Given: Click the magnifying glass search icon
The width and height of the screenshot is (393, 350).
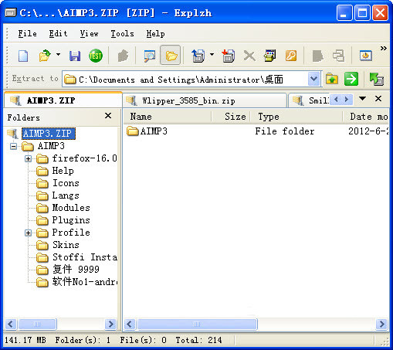Looking at the screenshot, I should point(150,56).
